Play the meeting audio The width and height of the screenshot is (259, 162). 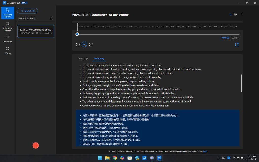point(84,44)
